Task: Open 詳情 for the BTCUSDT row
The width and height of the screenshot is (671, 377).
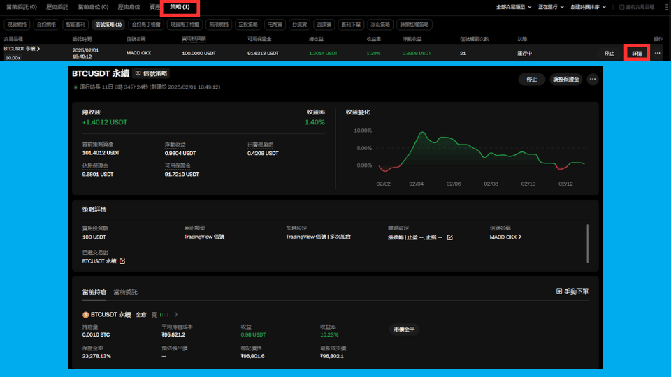Action: coord(637,54)
